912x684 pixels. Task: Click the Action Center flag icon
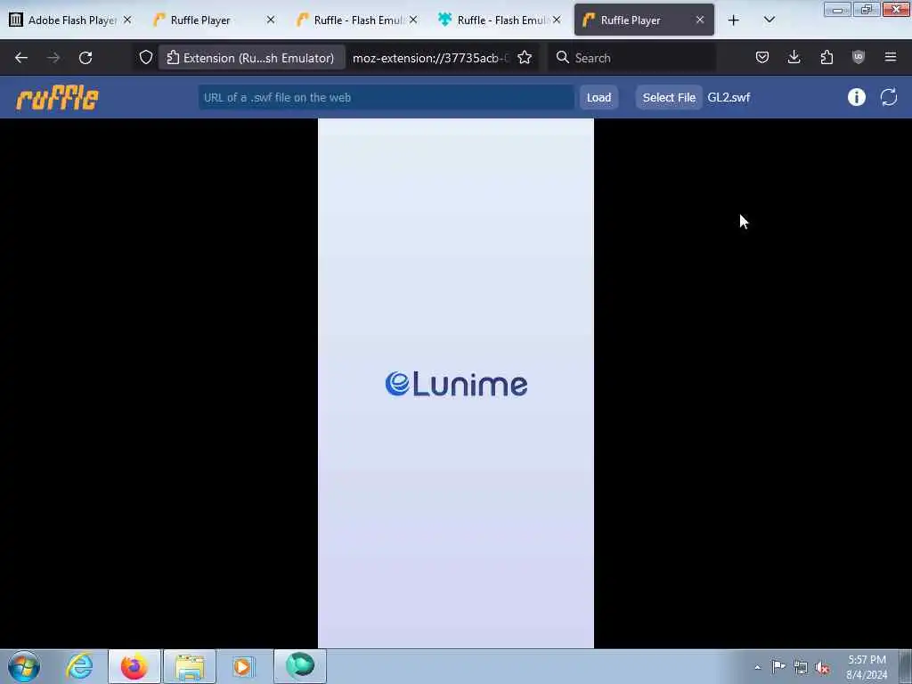[x=778, y=666]
